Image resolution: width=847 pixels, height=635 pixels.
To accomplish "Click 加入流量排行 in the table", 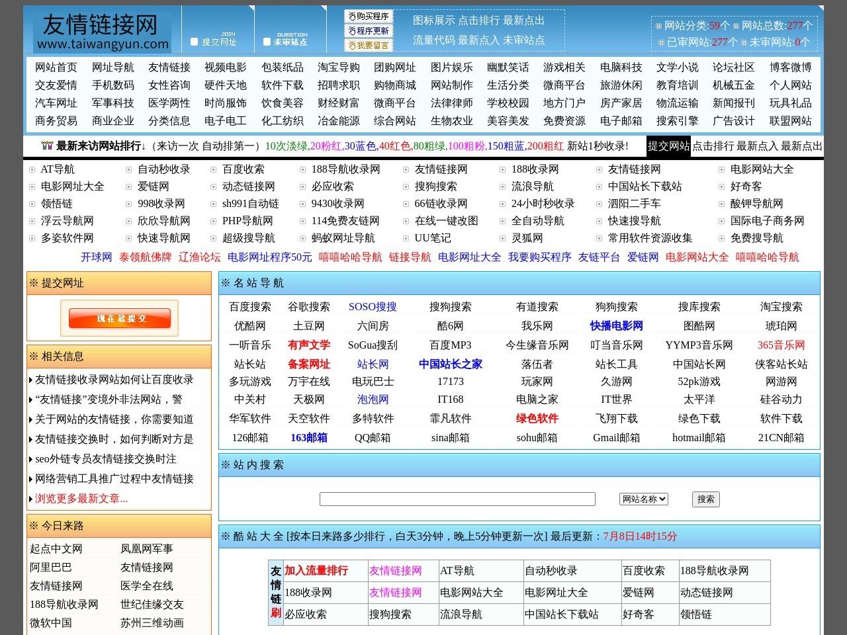I will tap(316, 571).
